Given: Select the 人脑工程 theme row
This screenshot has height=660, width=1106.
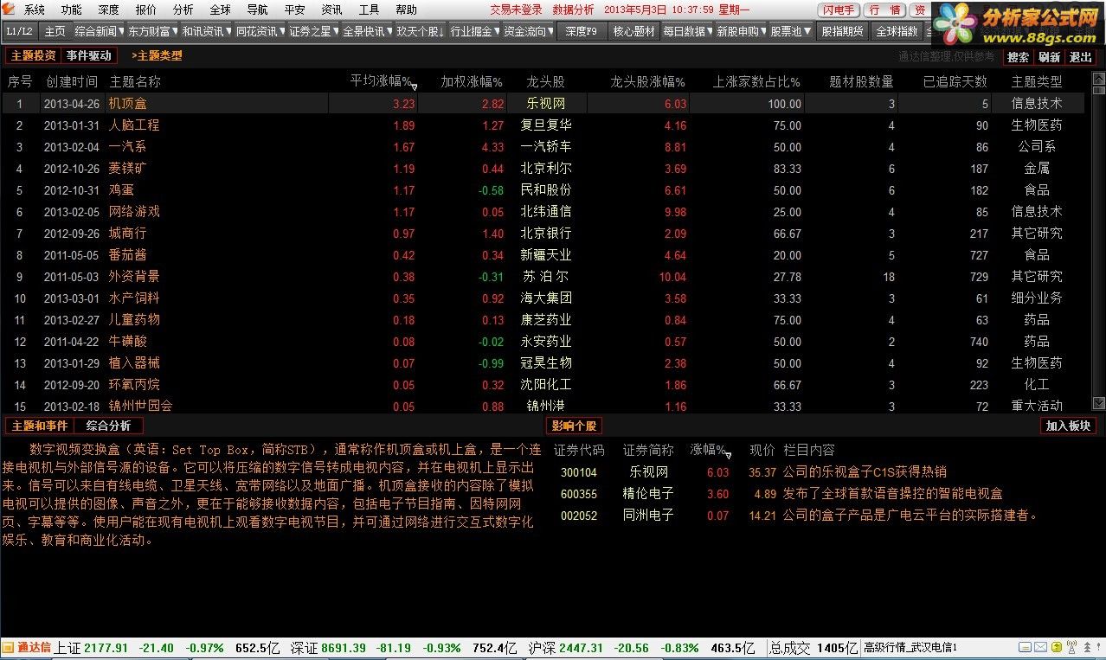Looking at the screenshot, I should 543,125.
